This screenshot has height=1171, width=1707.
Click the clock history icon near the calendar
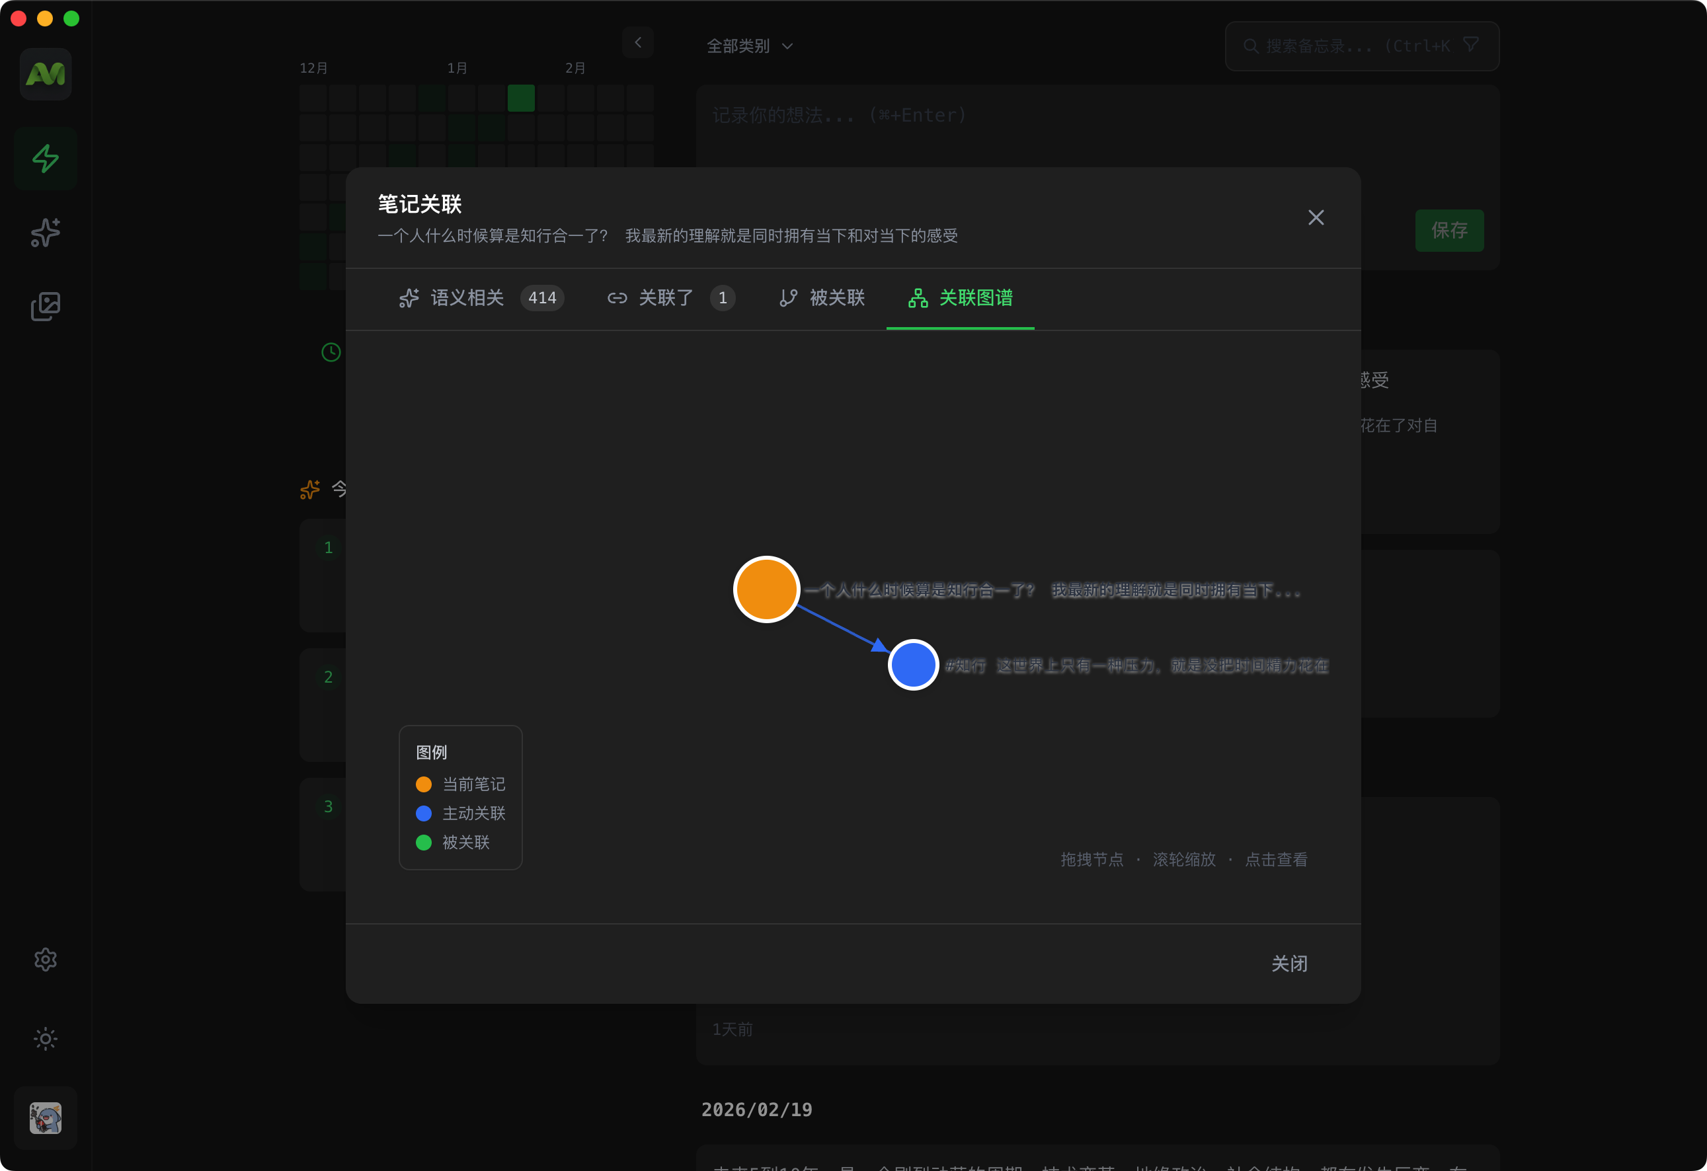pos(331,352)
